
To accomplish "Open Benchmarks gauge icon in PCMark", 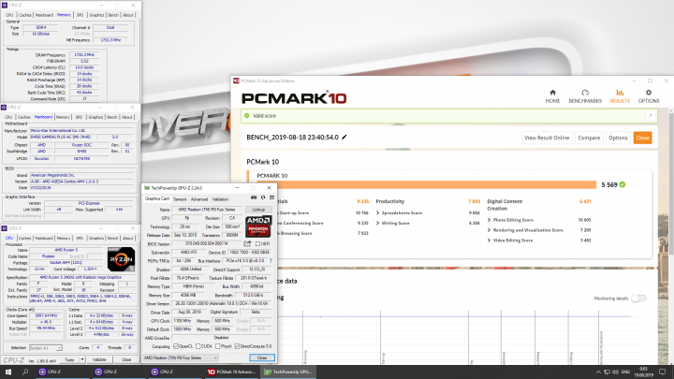I will pos(585,93).
